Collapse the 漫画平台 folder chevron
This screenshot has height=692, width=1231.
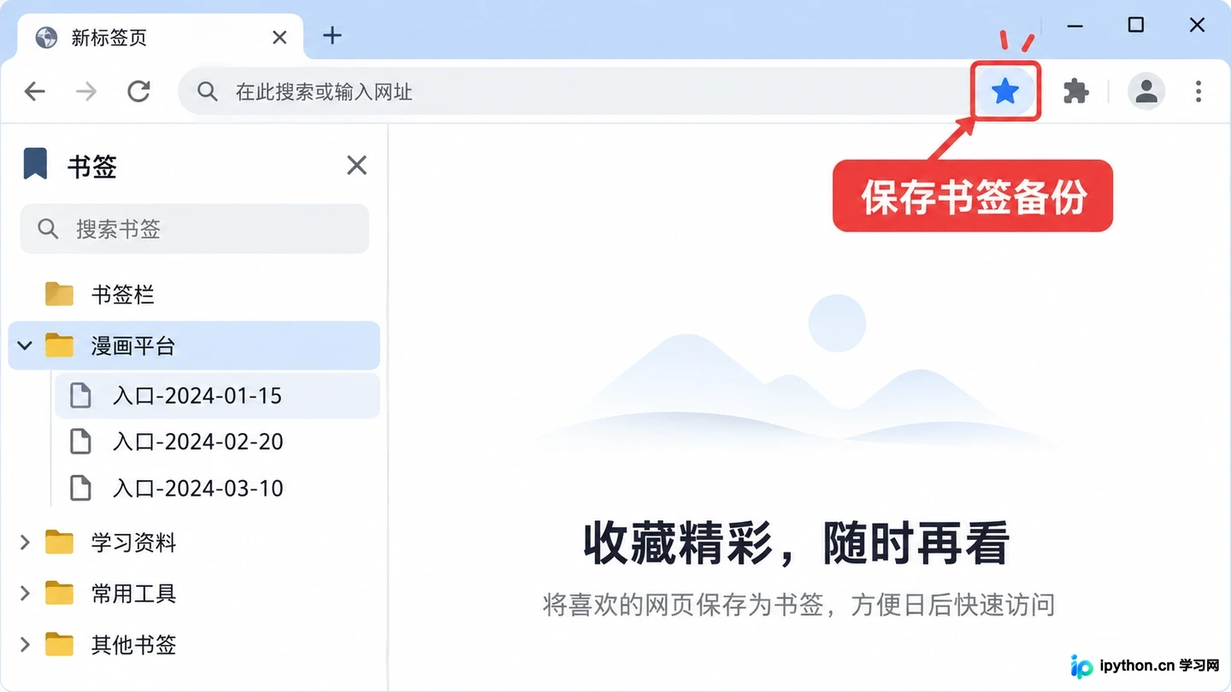pos(25,345)
